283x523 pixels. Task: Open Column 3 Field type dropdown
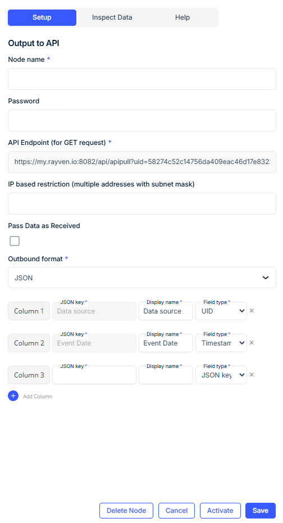pos(221,375)
